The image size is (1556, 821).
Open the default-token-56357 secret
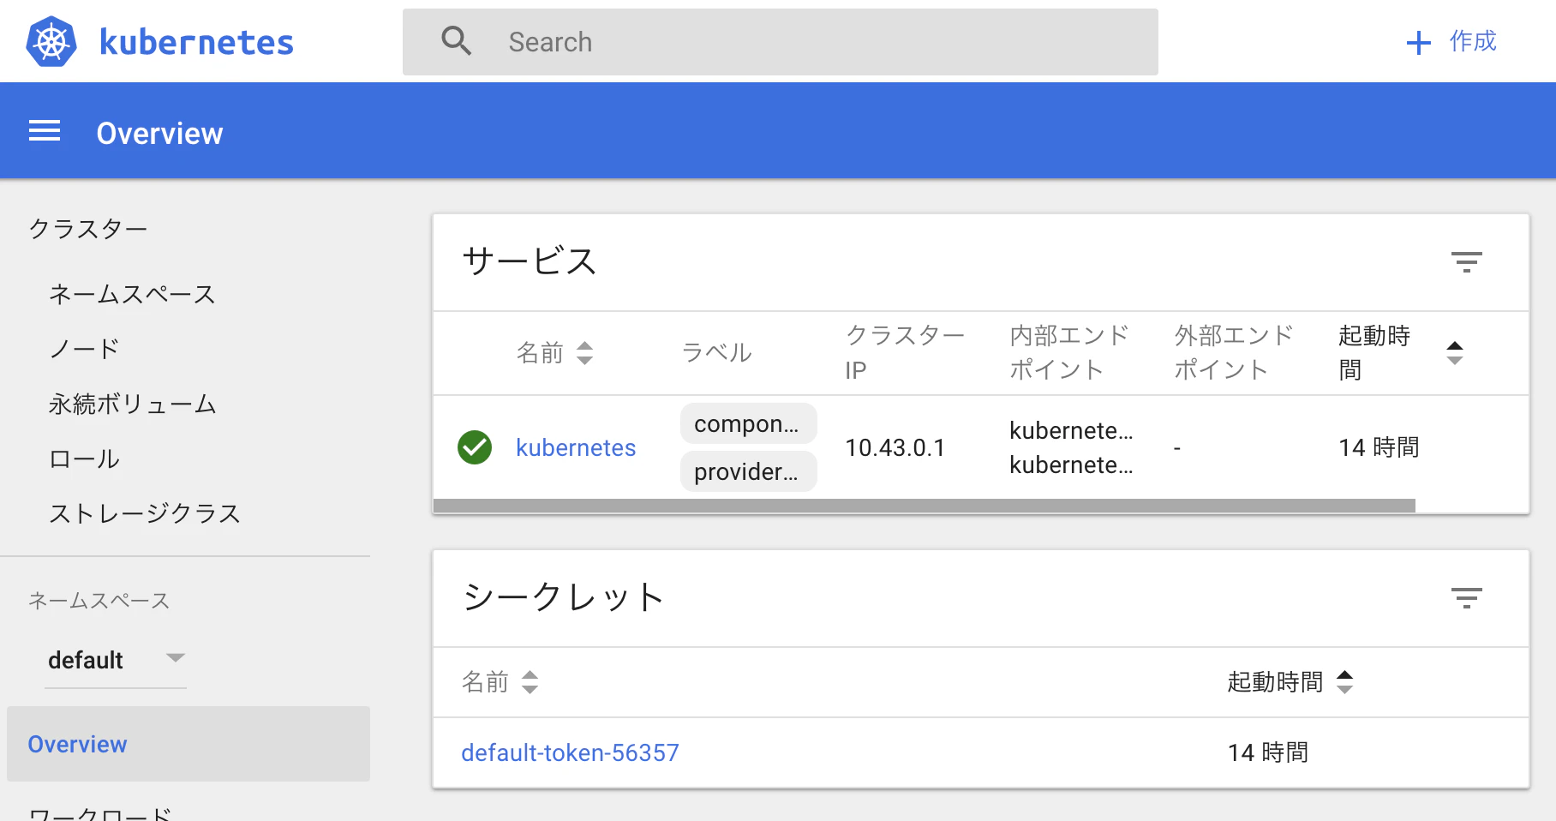point(570,752)
